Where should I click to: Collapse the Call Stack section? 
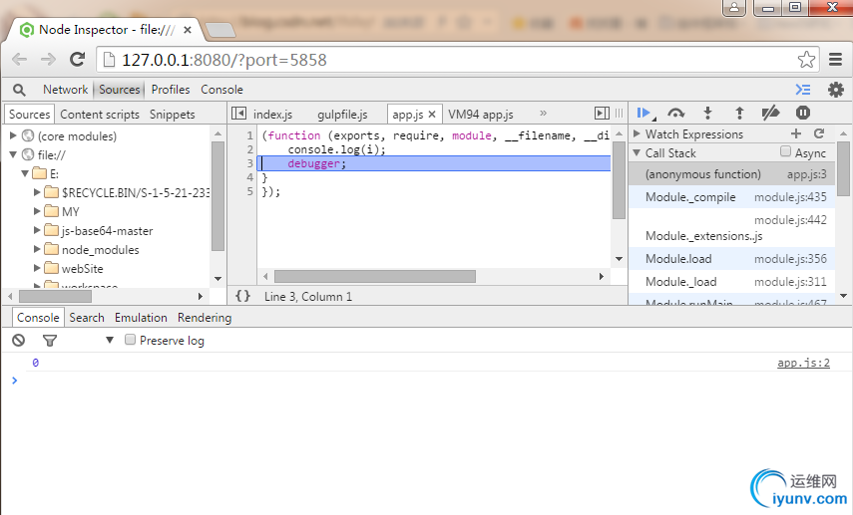coord(637,153)
